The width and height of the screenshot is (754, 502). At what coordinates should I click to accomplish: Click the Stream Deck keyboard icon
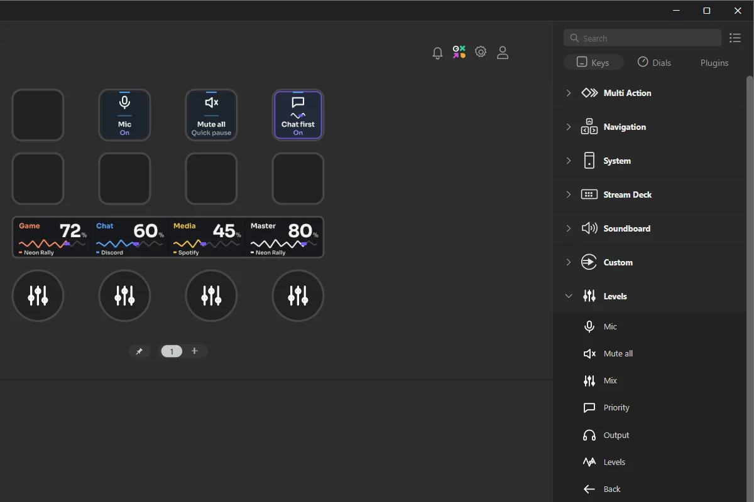click(x=589, y=195)
